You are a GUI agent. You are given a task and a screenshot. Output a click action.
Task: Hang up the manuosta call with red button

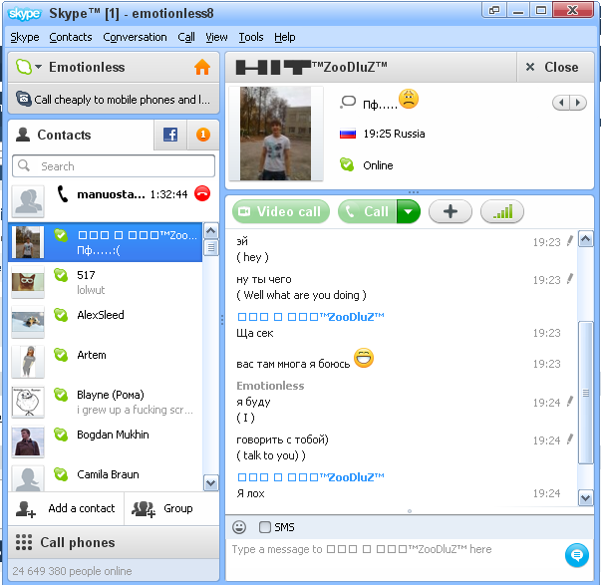(x=202, y=193)
